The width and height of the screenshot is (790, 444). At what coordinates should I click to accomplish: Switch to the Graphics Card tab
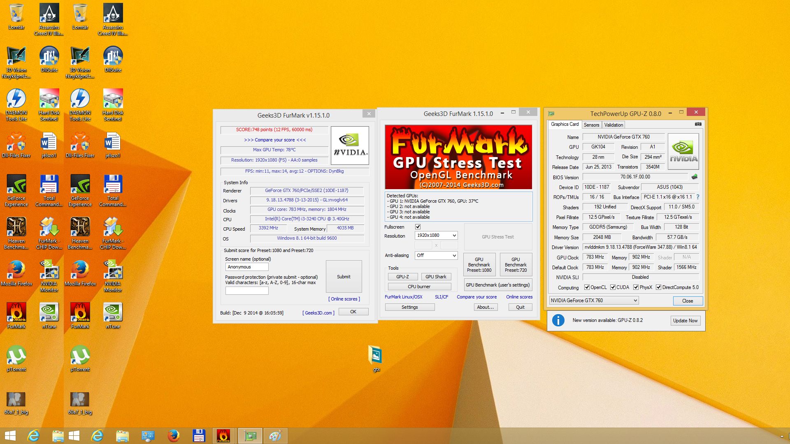point(565,124)
